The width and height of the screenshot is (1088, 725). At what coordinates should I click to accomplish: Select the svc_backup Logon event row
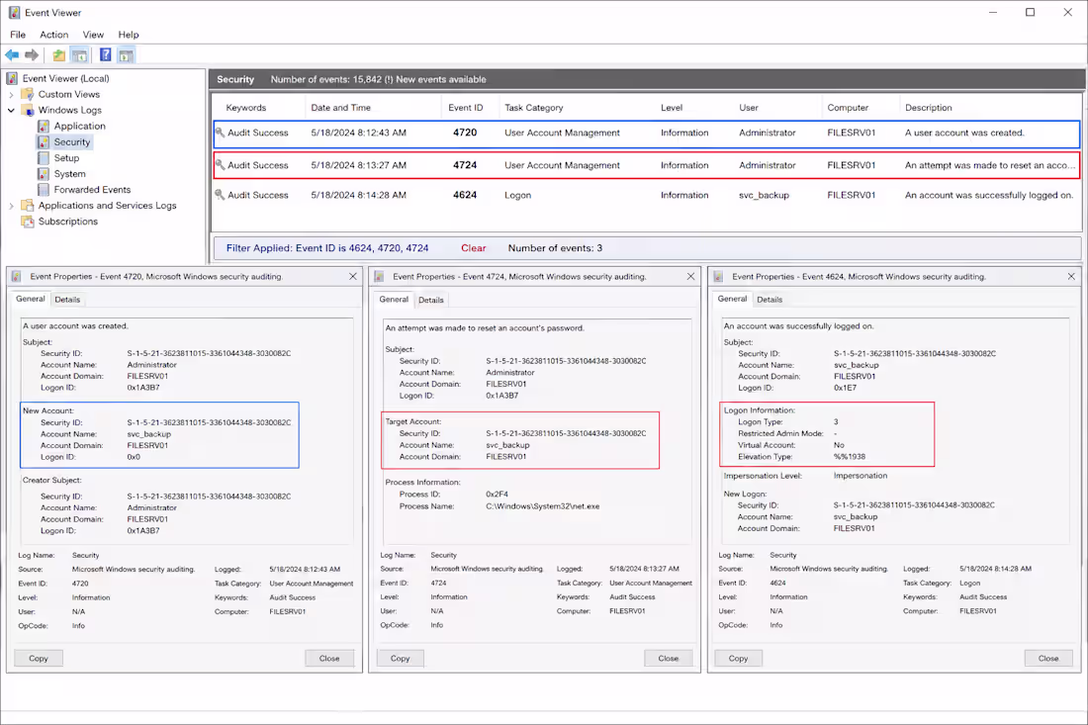coord(647,195)
